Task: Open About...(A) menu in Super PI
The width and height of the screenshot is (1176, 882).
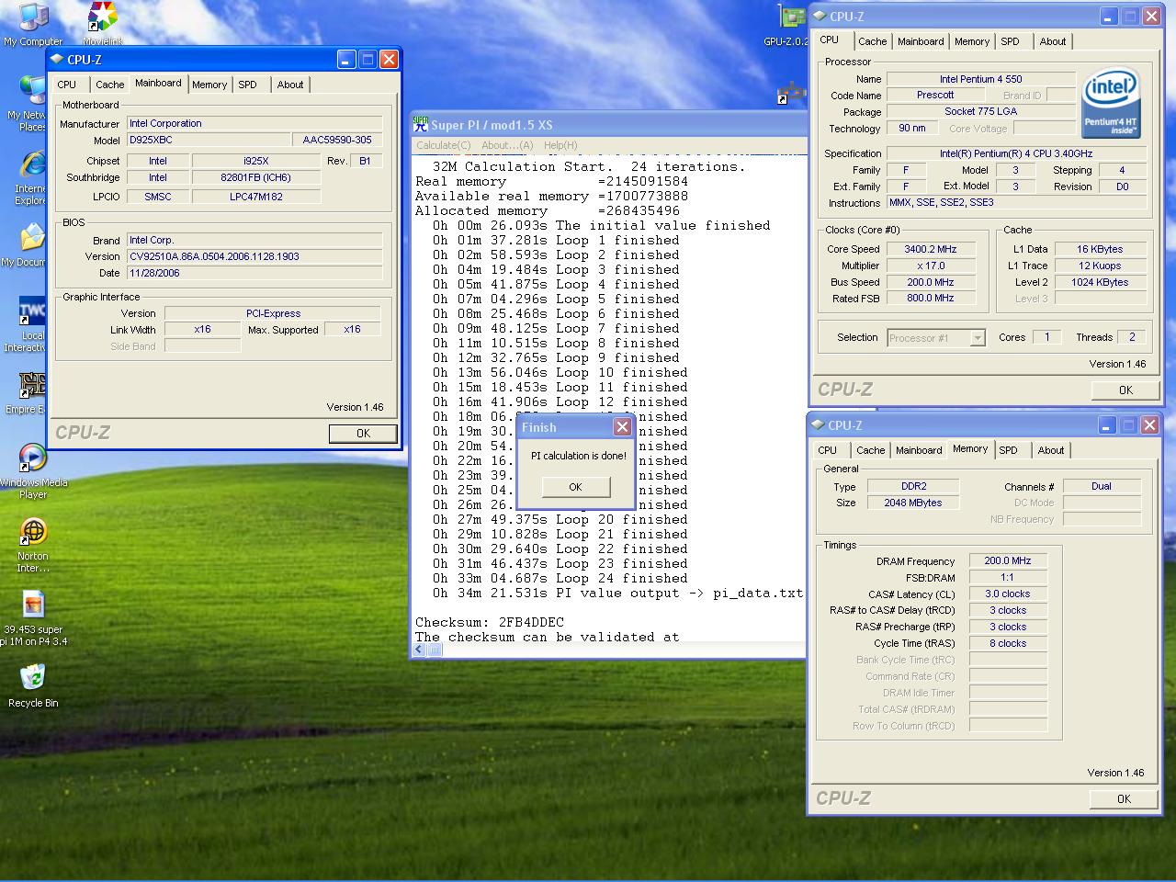Action: click(x=507, y=145)
